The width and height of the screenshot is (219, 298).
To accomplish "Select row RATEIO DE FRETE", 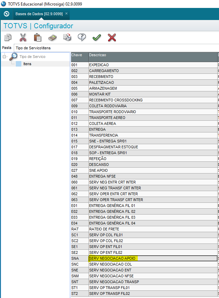I will (144, 229).
